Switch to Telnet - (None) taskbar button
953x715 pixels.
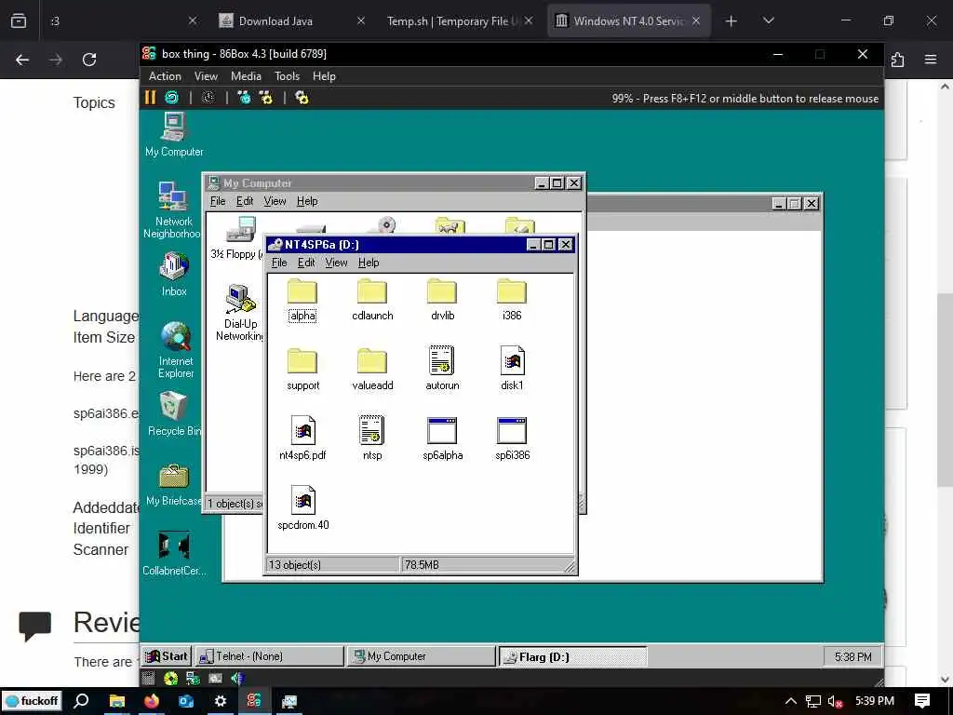270,656
